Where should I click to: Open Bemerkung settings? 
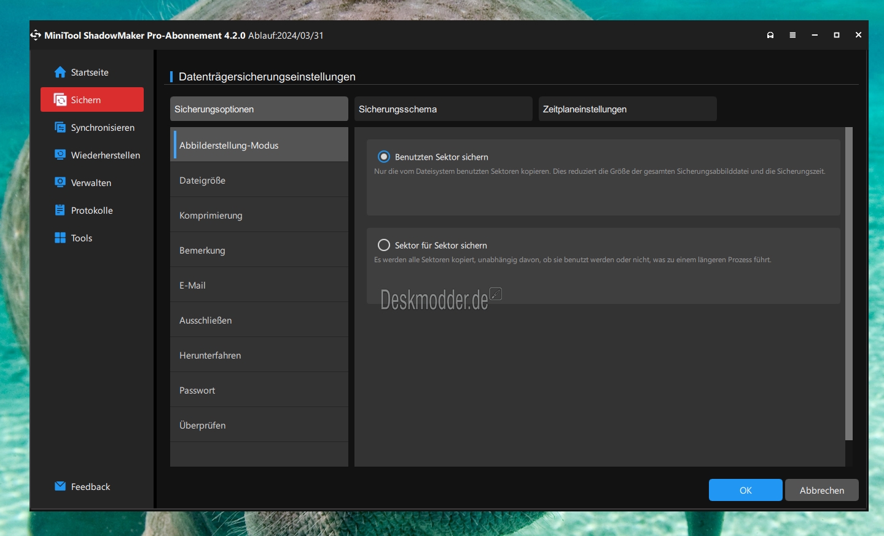pyautogui.click(x=259, y=250)
